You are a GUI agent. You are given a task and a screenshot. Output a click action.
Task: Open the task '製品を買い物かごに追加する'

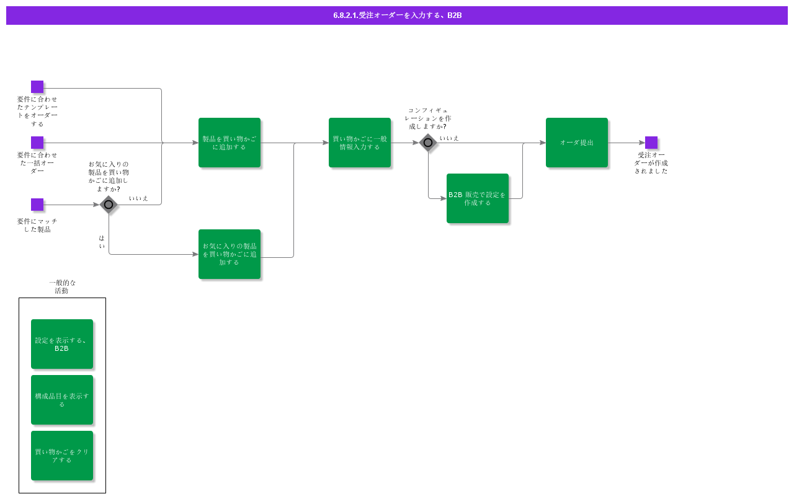point(230,143)
